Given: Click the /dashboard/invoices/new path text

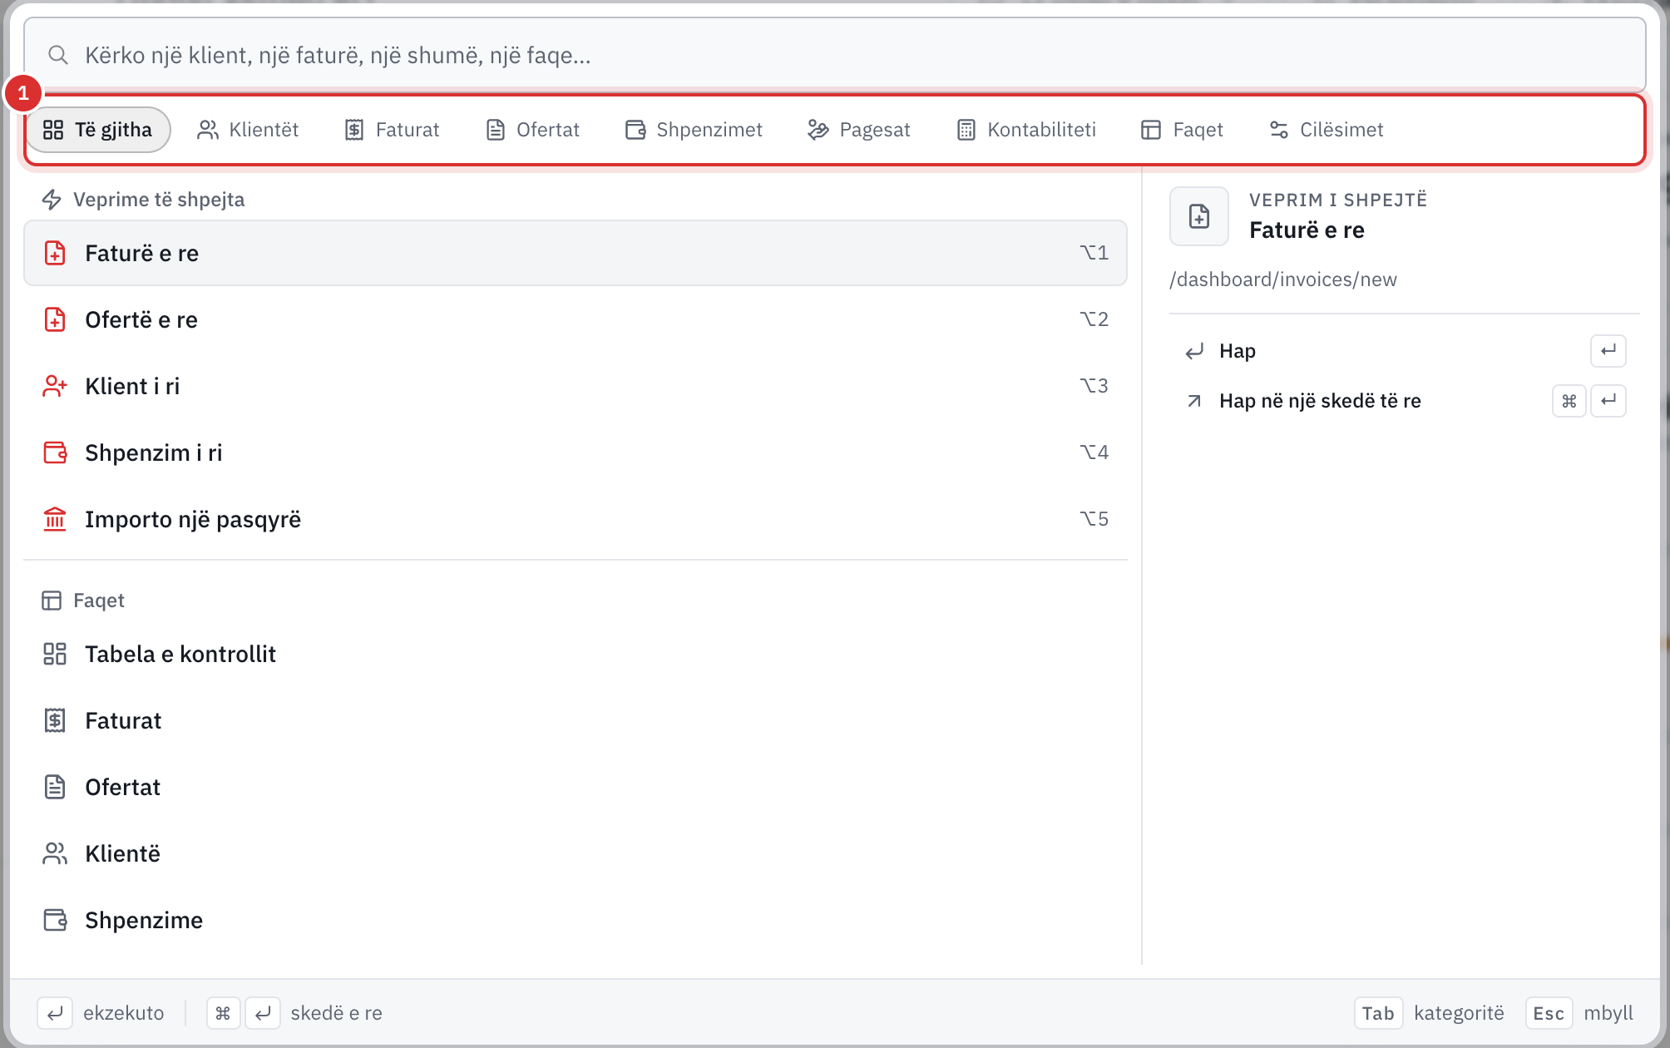Looking at the screenshot, I should tap(1283, 279).
